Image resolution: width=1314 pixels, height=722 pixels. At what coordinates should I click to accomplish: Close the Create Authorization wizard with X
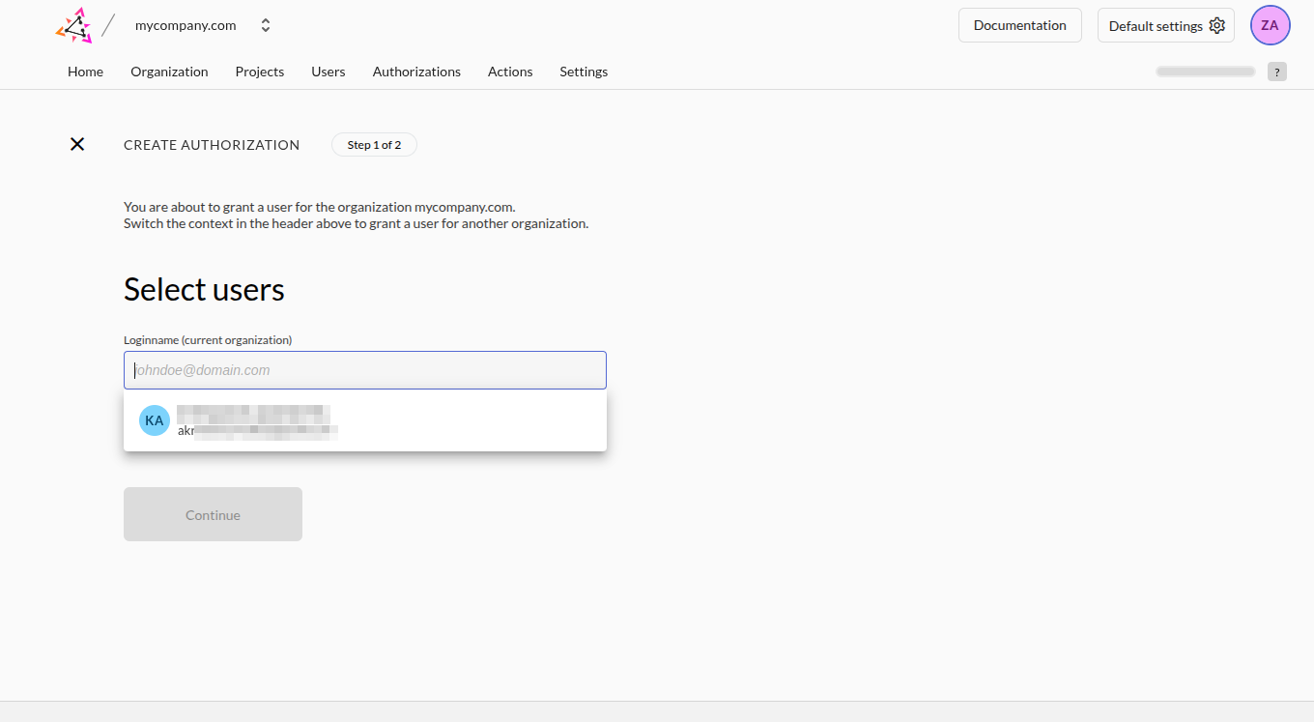pyautogui.click(x=77, y=144)
